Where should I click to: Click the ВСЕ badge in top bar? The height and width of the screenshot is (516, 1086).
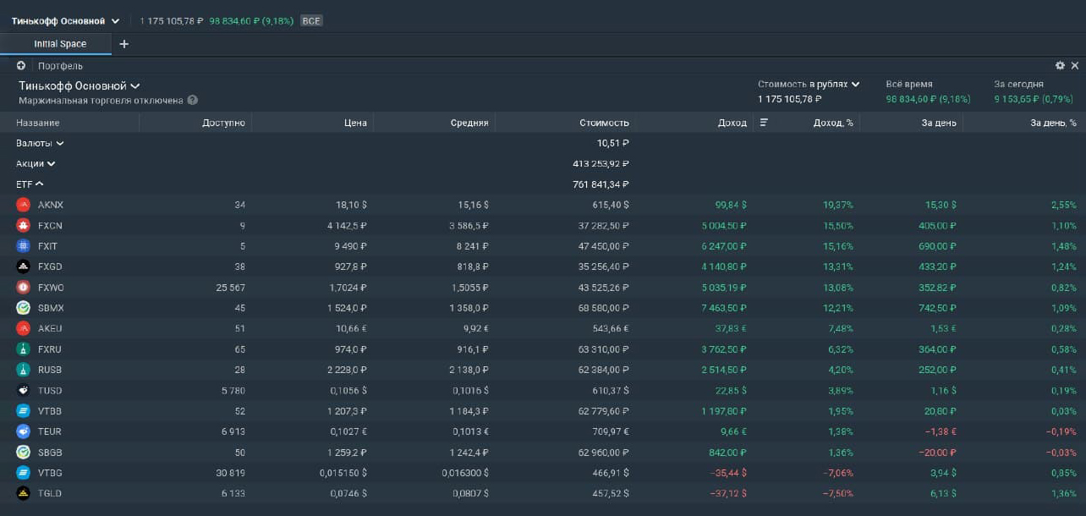pyautogui.click(x=311, y=20)
